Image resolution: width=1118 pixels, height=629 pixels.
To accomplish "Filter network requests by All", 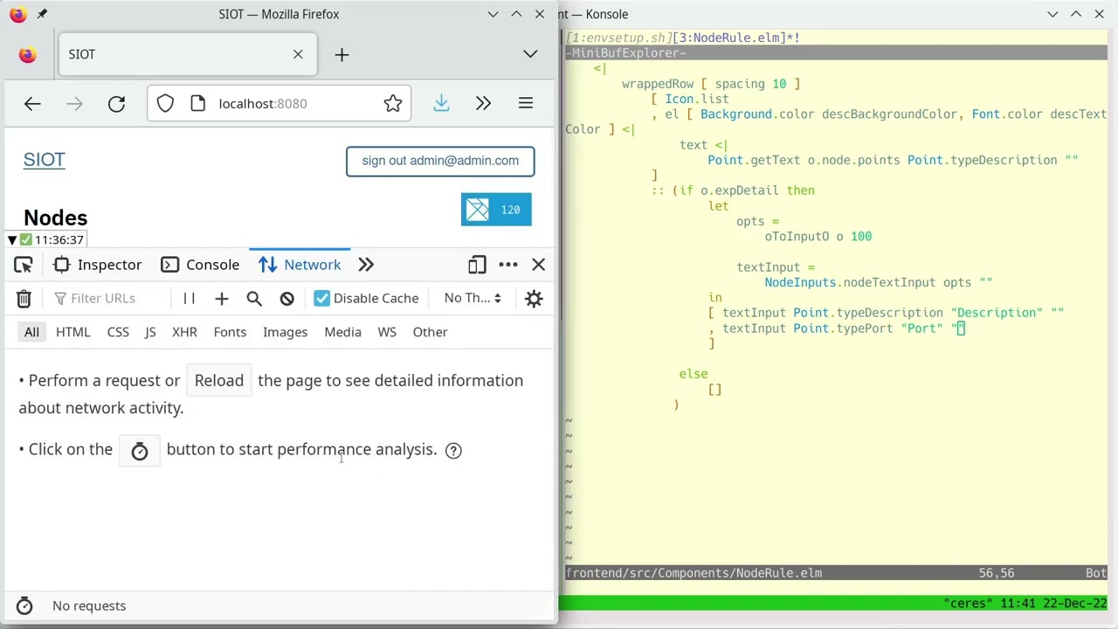I will click(x=31, y=332).
